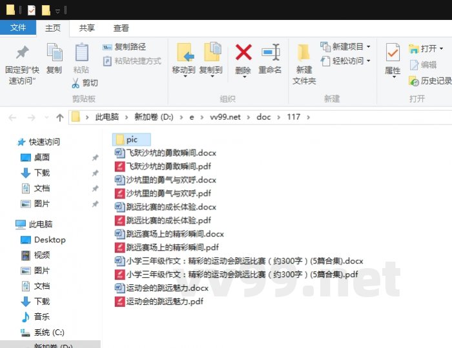The image size is (452, 348).
Task: Click the 粘贴 paste clipboard icon
Action: [81, 52]
